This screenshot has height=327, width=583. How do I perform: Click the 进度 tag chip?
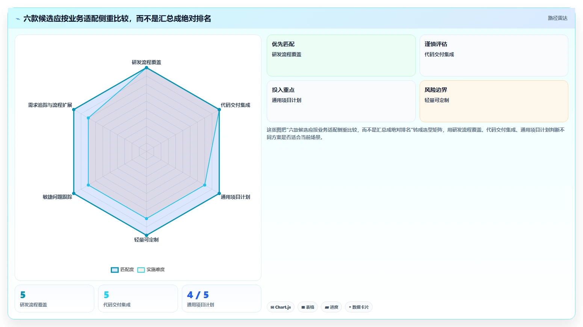(331, 307)
